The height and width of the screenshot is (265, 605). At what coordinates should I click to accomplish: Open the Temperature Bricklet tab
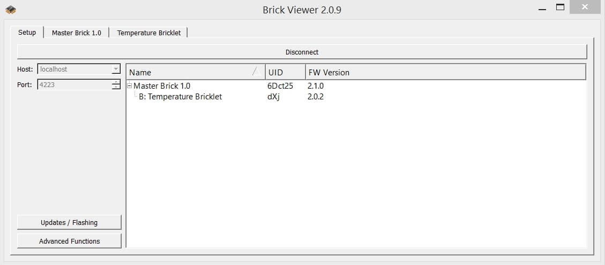point(149,33)
